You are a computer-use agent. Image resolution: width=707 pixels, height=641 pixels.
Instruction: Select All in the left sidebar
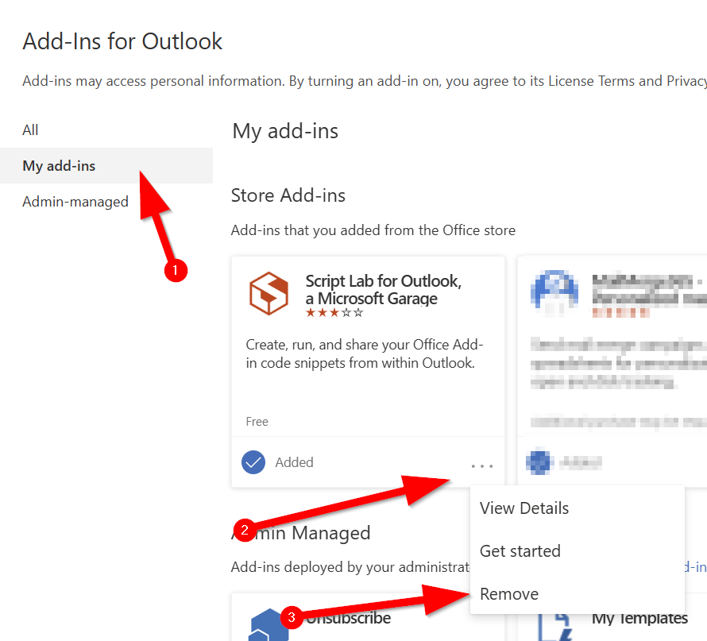pyautogui.click(x=30, y=129)
